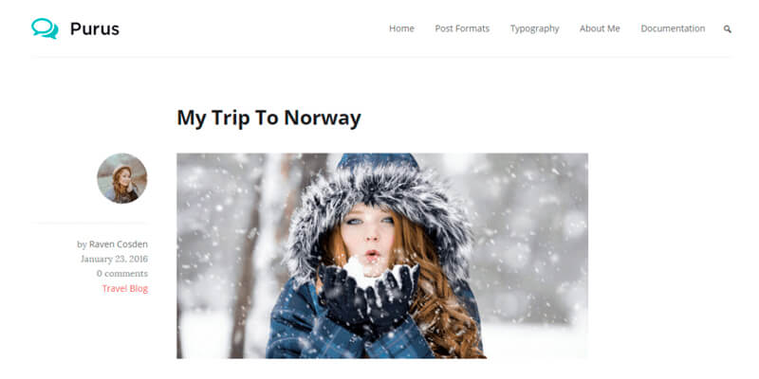759x379 pixels.
Task: Click the word "by" before author name
Action: coord(82,244)
